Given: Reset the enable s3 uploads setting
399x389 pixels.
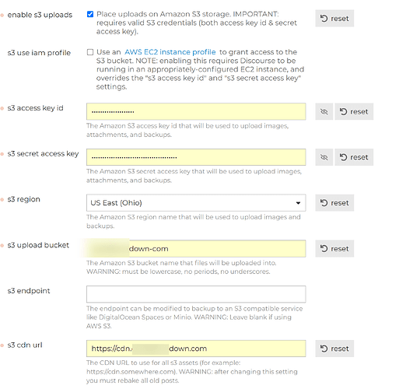Looking at the screenshot, I should tap(334, 19).
